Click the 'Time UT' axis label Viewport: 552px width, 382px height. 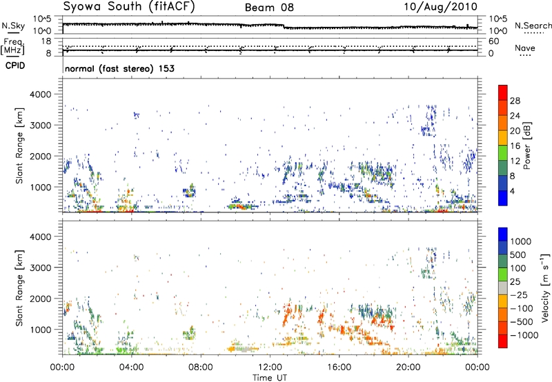[270, 378]
